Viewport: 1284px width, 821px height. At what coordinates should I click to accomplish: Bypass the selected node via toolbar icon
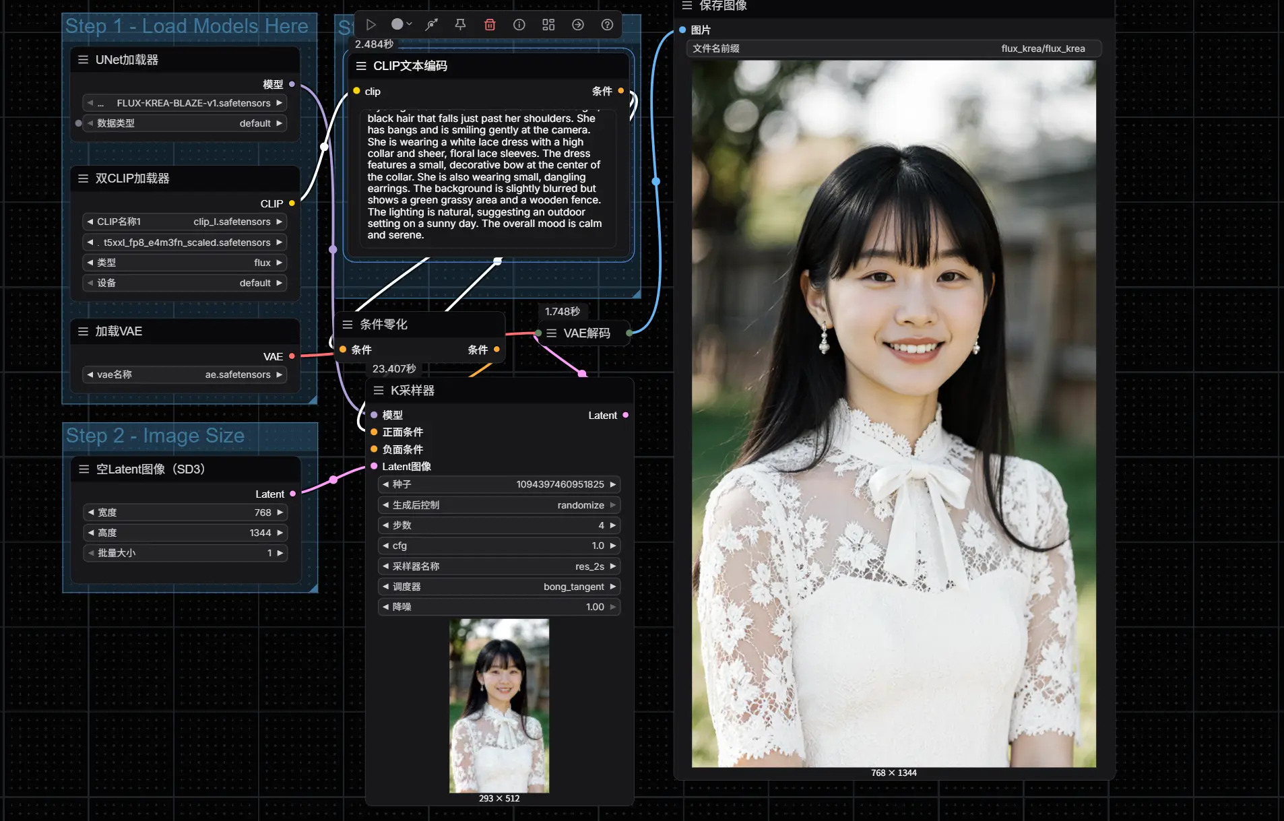(431, 25)
